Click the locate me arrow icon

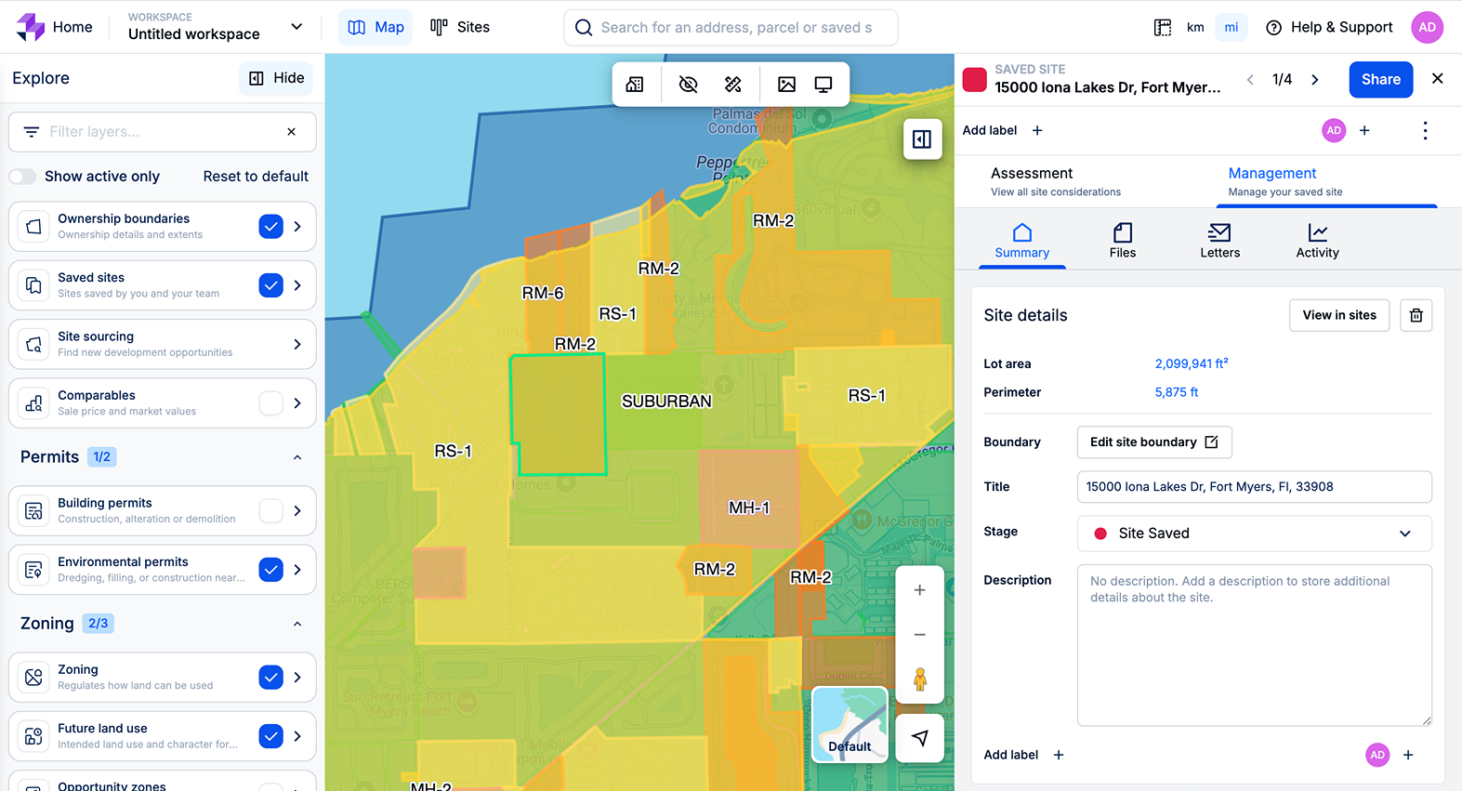(919, 738)
